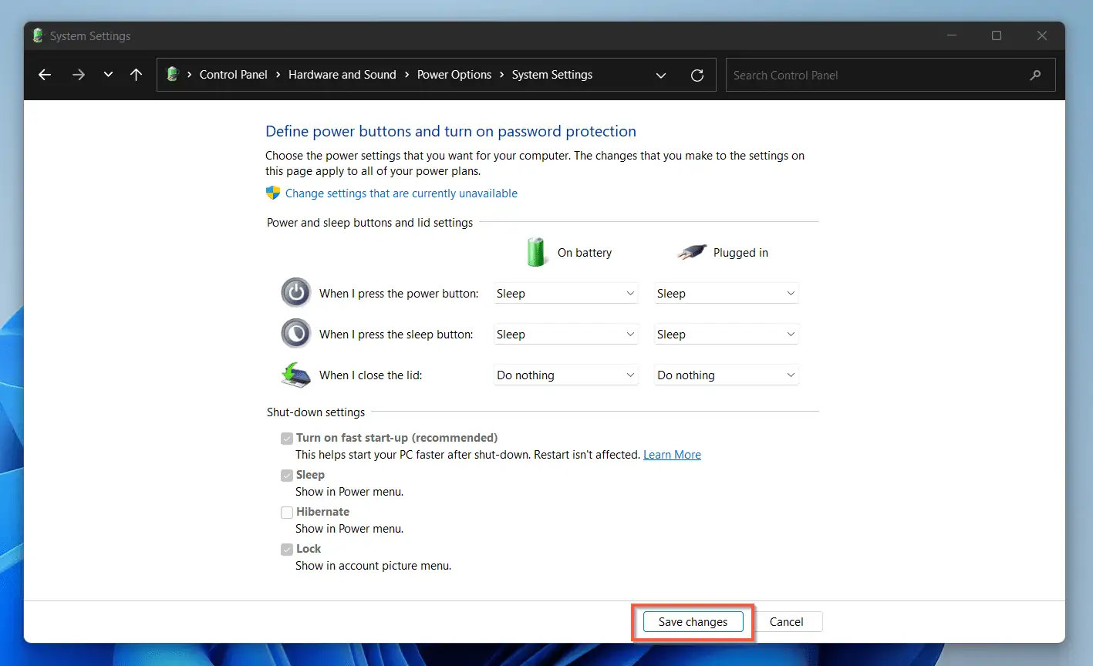Open close-the-lid Plugged in dropdown

[726, 375]
